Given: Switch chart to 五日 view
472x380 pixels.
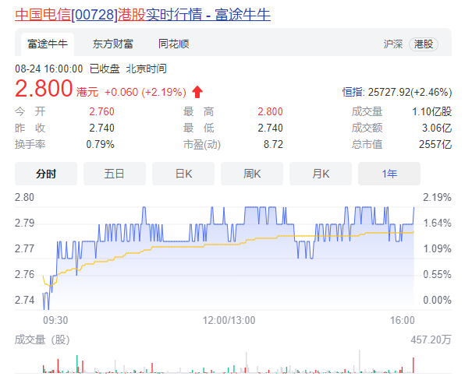Looking at the screenshot, I should [x=115, y=174].
